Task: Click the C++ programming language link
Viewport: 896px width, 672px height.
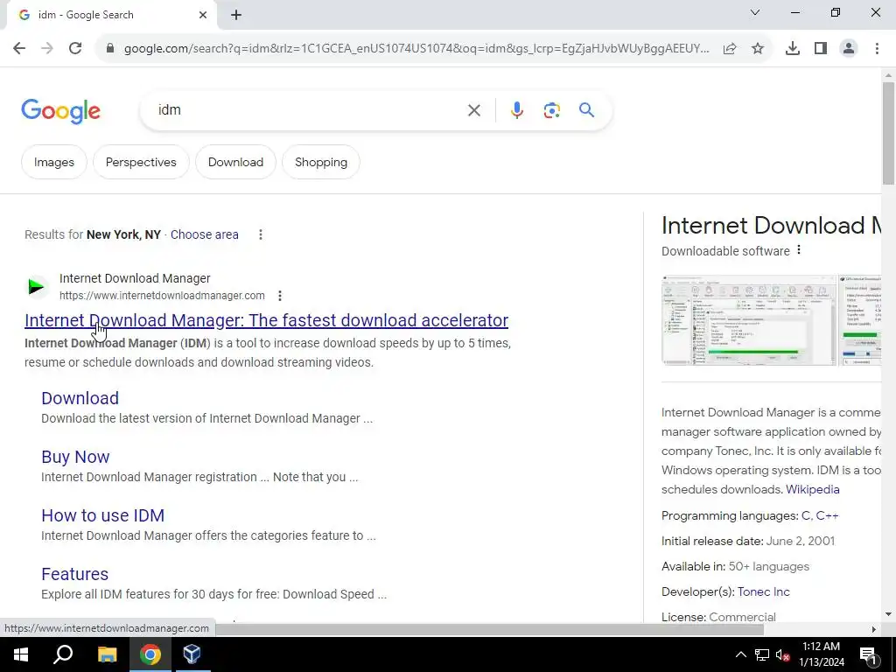Action: coord(827,516)
